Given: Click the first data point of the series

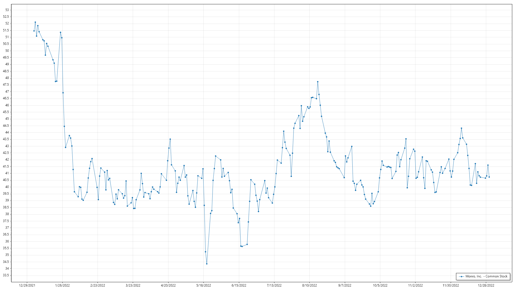Looking at the screenshot, I should (x=34, y=31).
